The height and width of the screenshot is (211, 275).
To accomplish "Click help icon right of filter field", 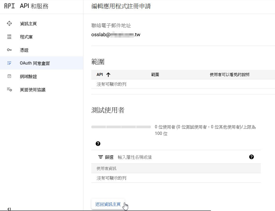I will 251,157.
